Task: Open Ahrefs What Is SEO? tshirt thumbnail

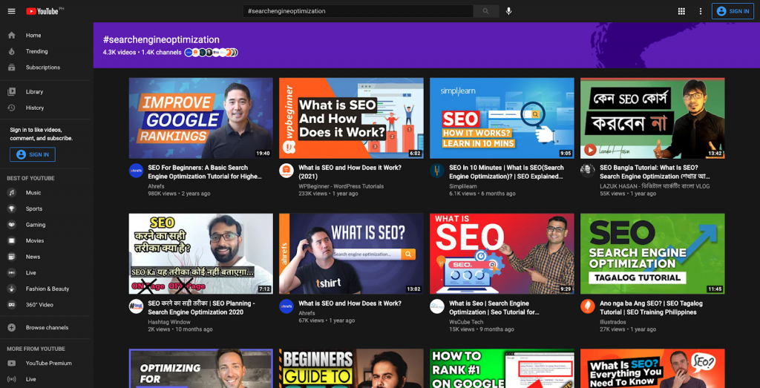Action: click(x=351, y=254)
